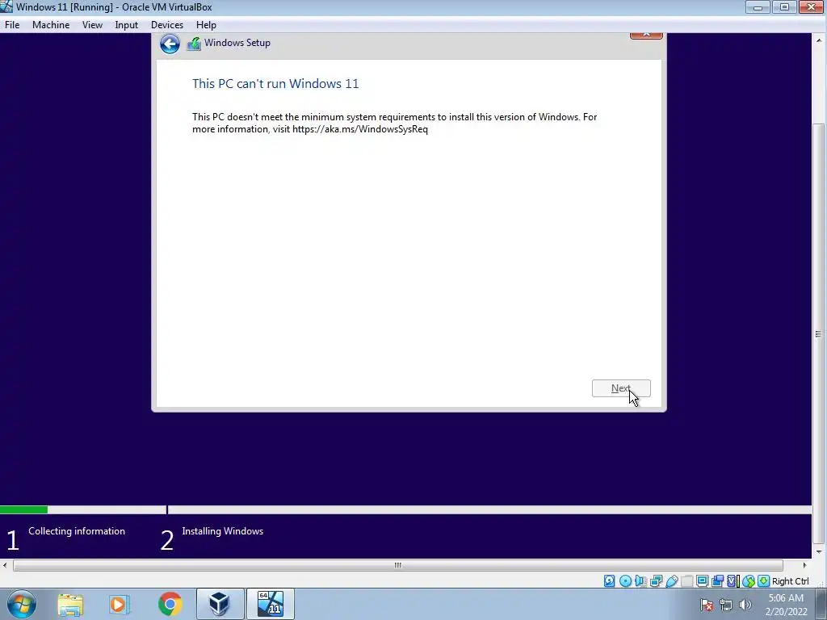Click the Next button in Windows Setup
The width and height of the screenshot is (827, 620).
pos(621,388)
